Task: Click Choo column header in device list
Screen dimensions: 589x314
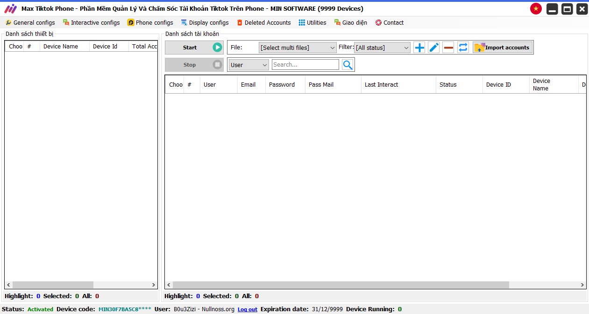Action: [x=15, y=46]
